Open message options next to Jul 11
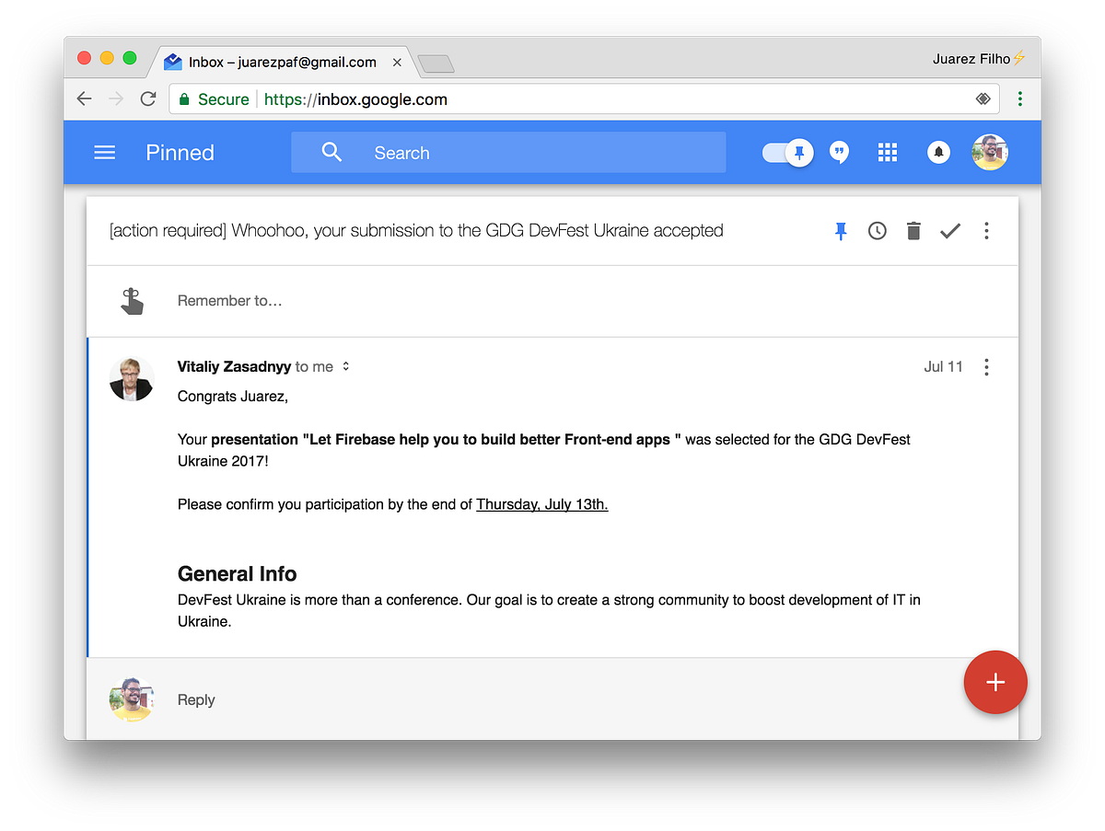This screenshot has height=831, width=1105. (x=986, y=367)
